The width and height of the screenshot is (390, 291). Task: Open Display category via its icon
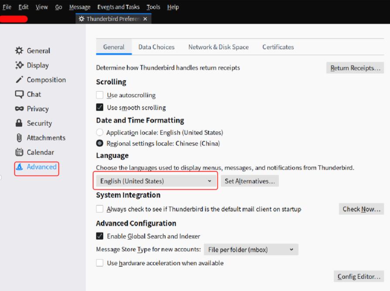[x=19, y=65]
